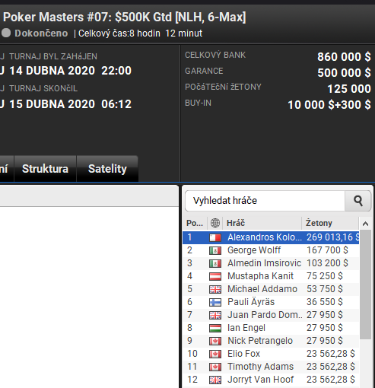Select the Almedin Imsirovic row
This screenshot has width=375, height=388.
coord(271,263)
